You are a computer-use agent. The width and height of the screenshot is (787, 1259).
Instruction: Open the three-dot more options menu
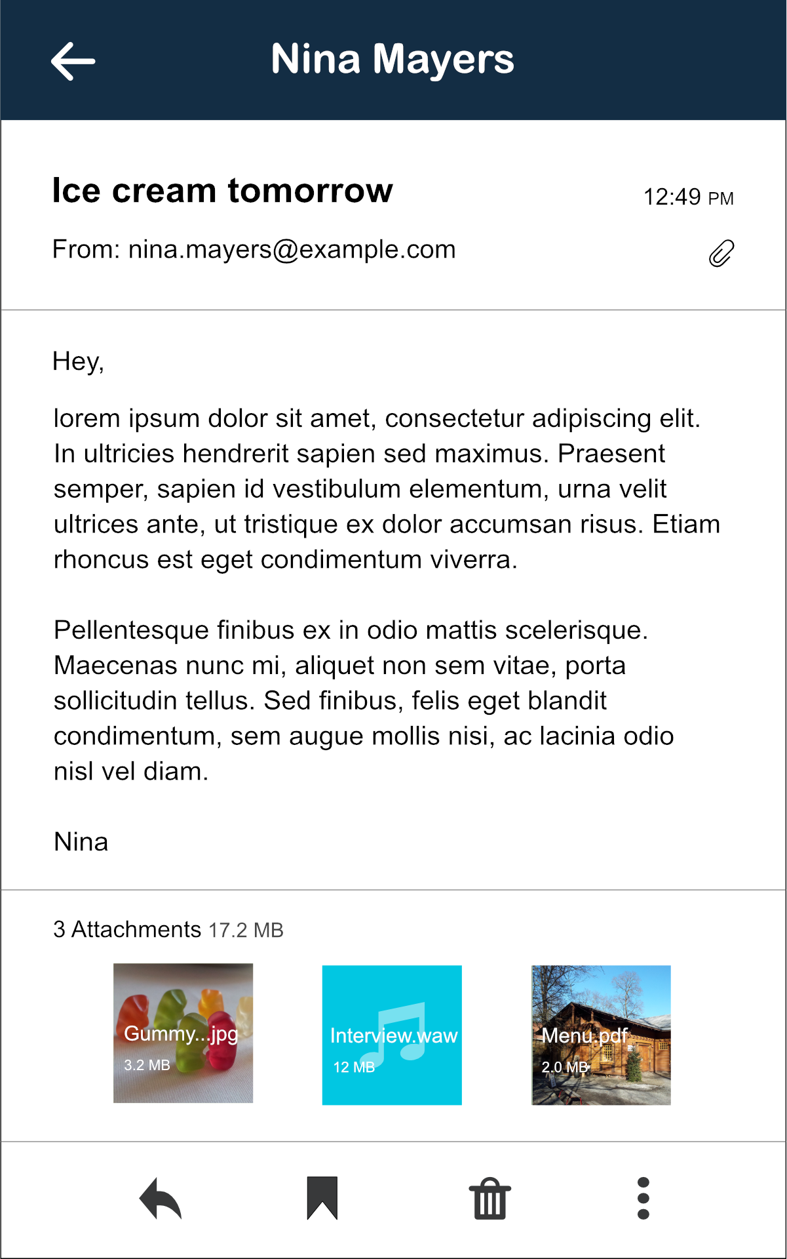pos(643,1198)
